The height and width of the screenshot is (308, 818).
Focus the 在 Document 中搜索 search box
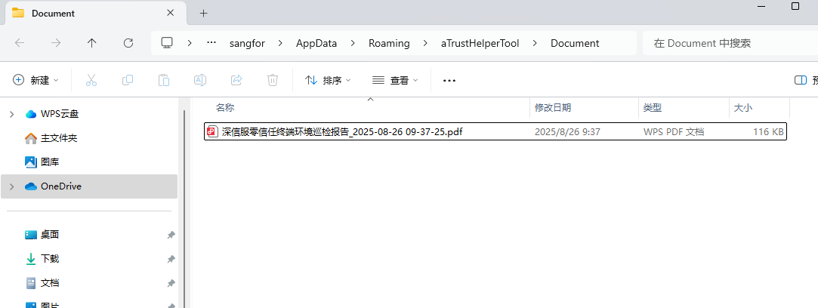(730, 43)
